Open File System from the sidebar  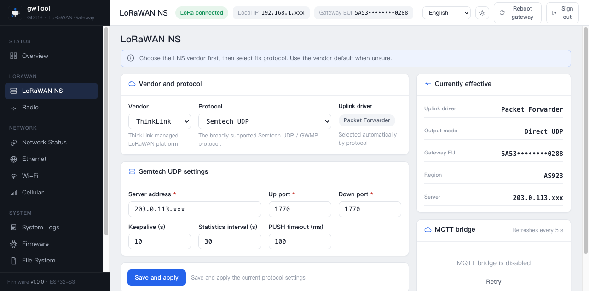click(x=51, y=260)
